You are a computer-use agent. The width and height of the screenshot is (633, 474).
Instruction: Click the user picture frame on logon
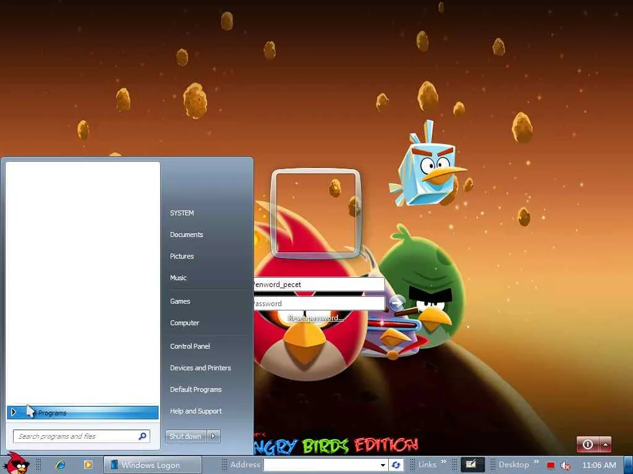[316, 213]
